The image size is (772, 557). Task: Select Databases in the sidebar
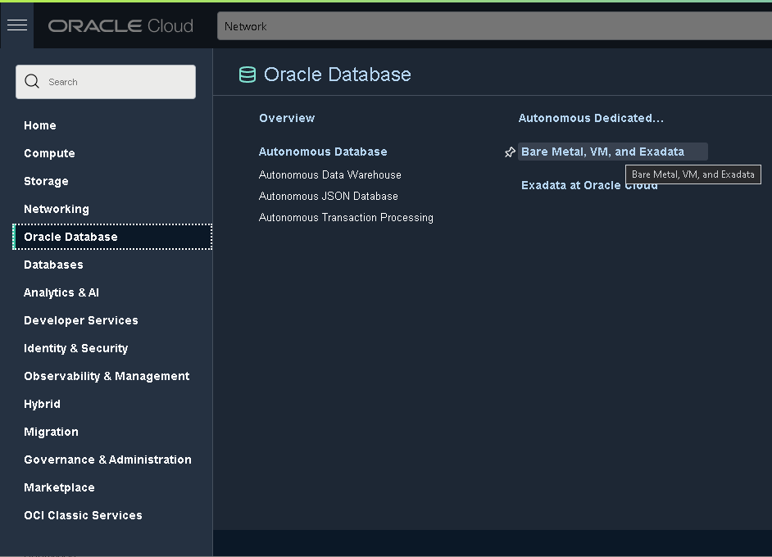coord(53,265)
